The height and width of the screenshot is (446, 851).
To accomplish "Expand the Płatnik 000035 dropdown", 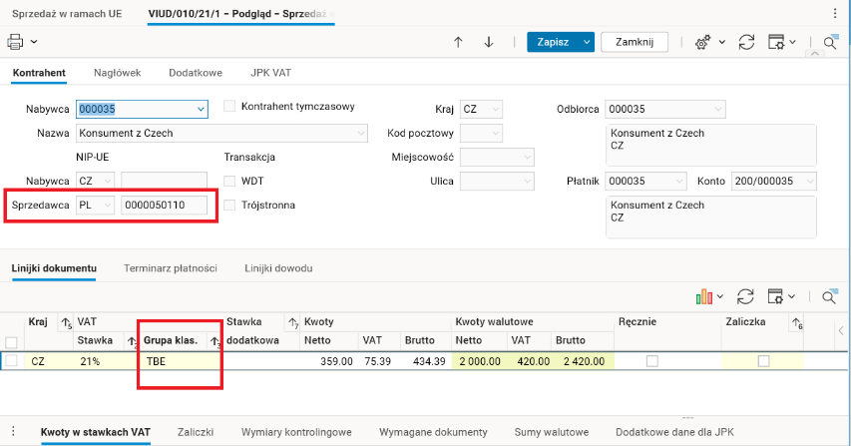I will tap(680, 182).
